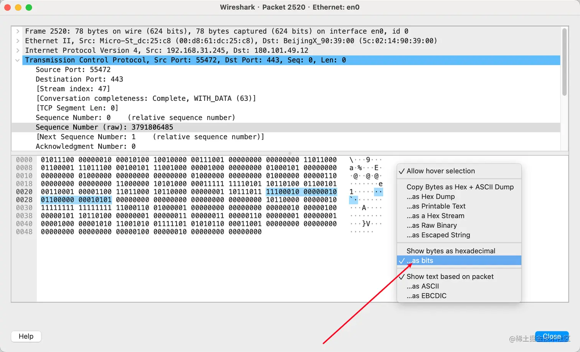Select the Next Sequence Number row
The width and height of the screenshot is (580, 352).
[286, 137]
